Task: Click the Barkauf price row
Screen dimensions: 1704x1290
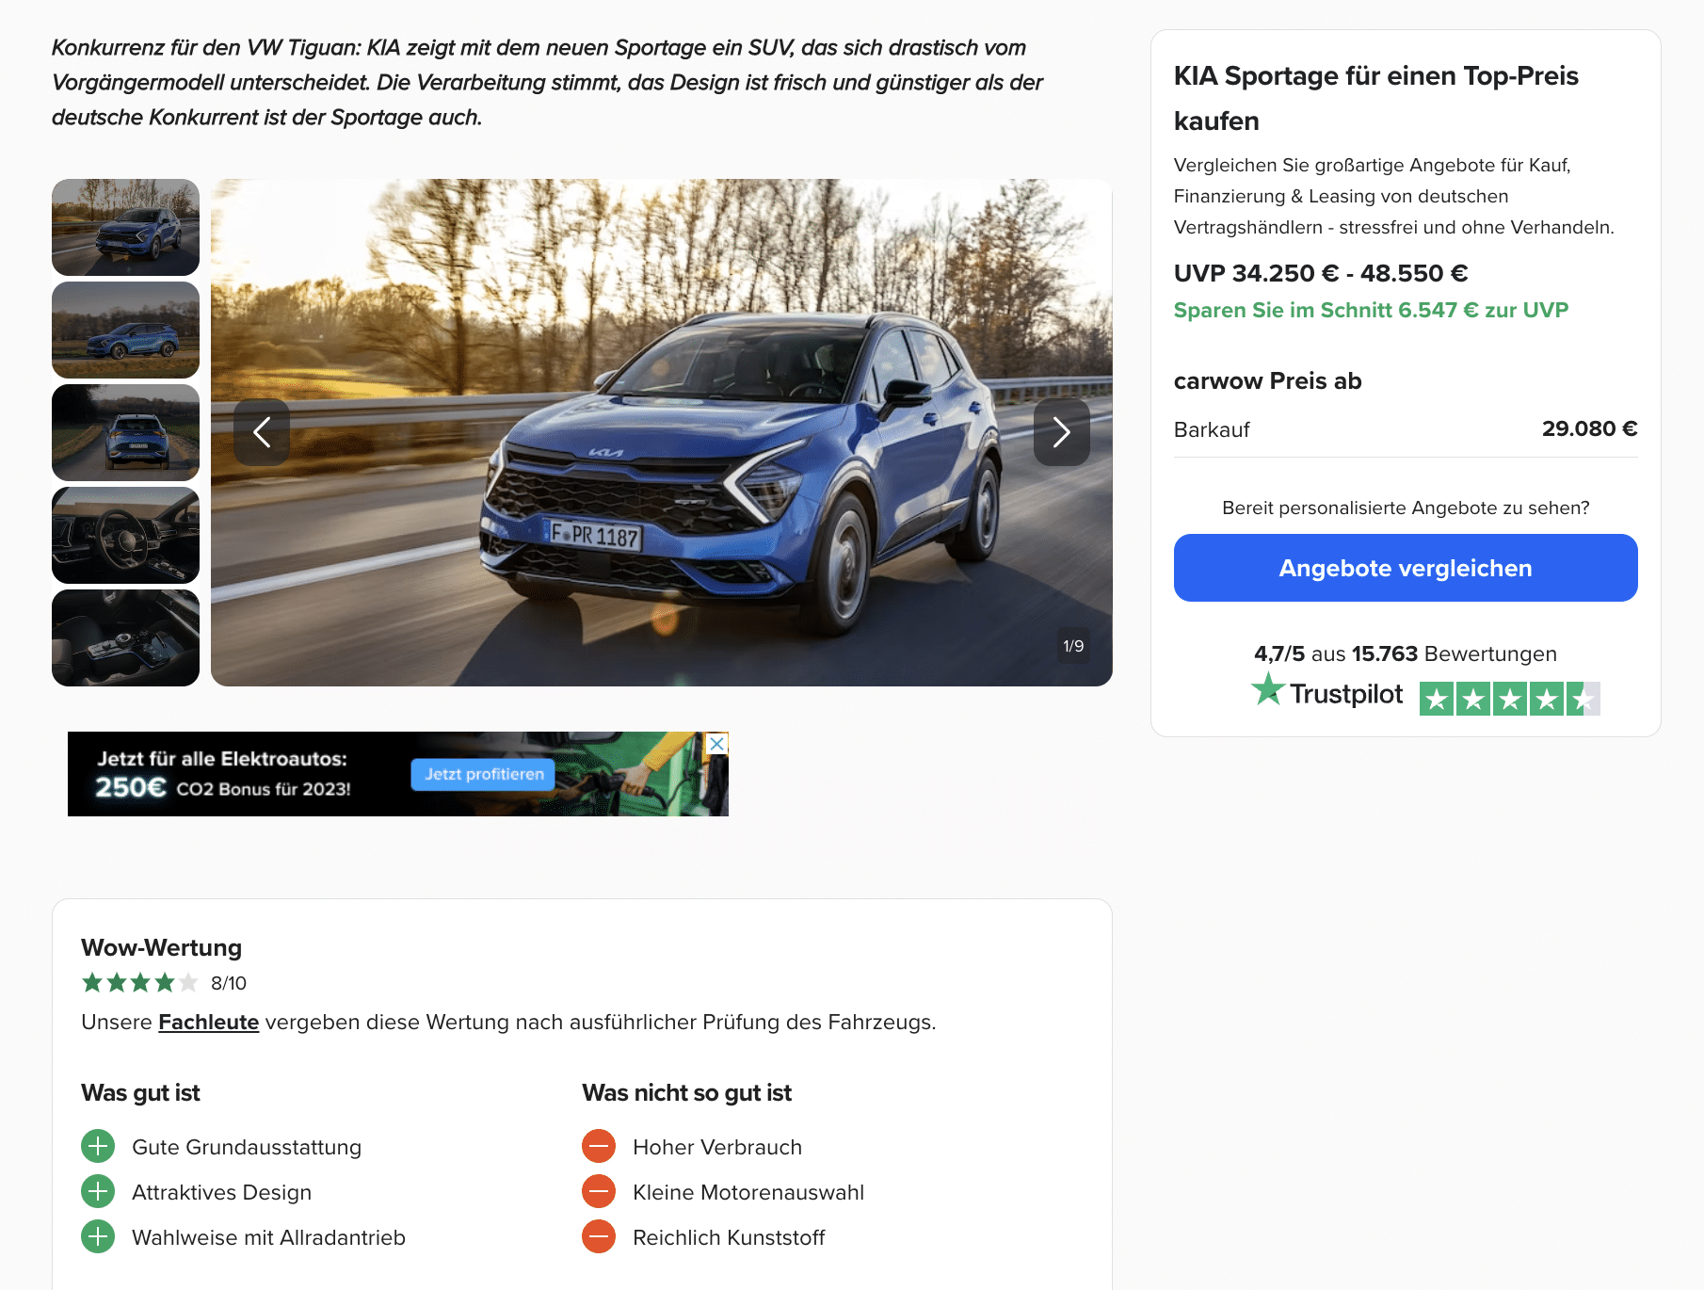Action: click(1406, 429)
